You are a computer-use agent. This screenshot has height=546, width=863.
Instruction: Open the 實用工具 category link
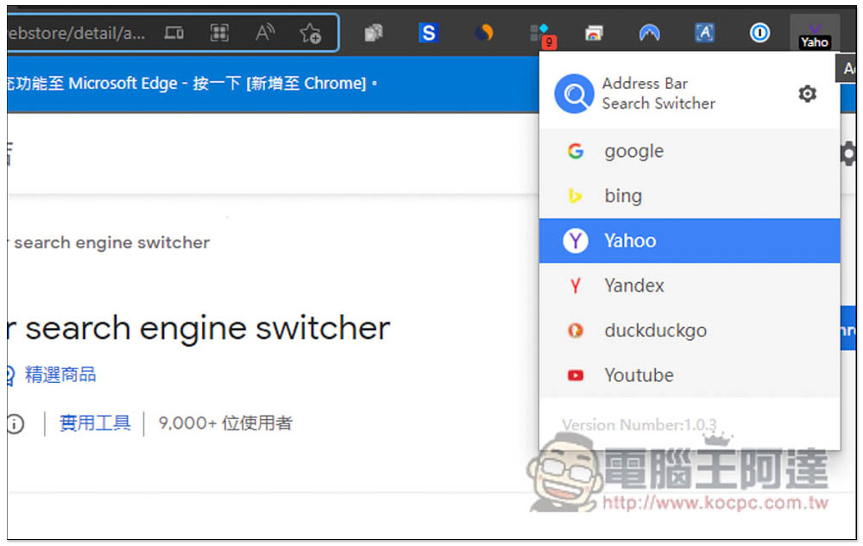point(95,423)
